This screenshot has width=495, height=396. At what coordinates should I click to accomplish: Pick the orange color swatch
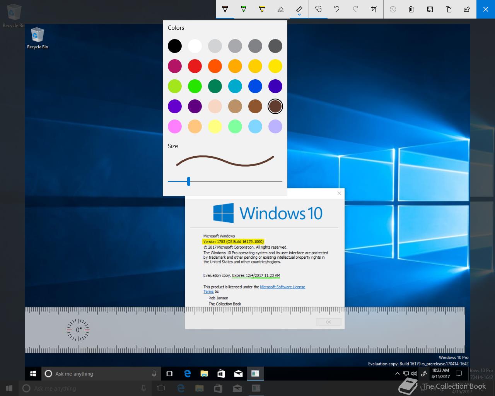coord(215,66)
